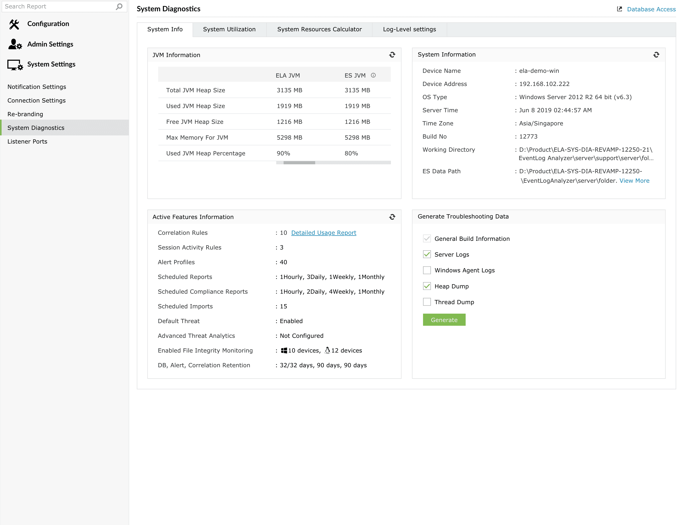Enable the Windows Agent Logs checkbox
Image resolution: width=684 pixels, height=525 pixels.
pyautogui.click(x=427, y=270)
